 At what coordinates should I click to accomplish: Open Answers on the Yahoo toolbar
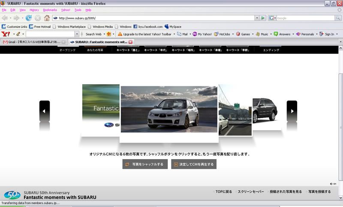tap(282, 34)
